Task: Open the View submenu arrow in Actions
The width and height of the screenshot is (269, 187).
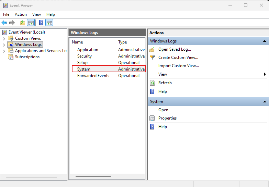Action: 265,74
